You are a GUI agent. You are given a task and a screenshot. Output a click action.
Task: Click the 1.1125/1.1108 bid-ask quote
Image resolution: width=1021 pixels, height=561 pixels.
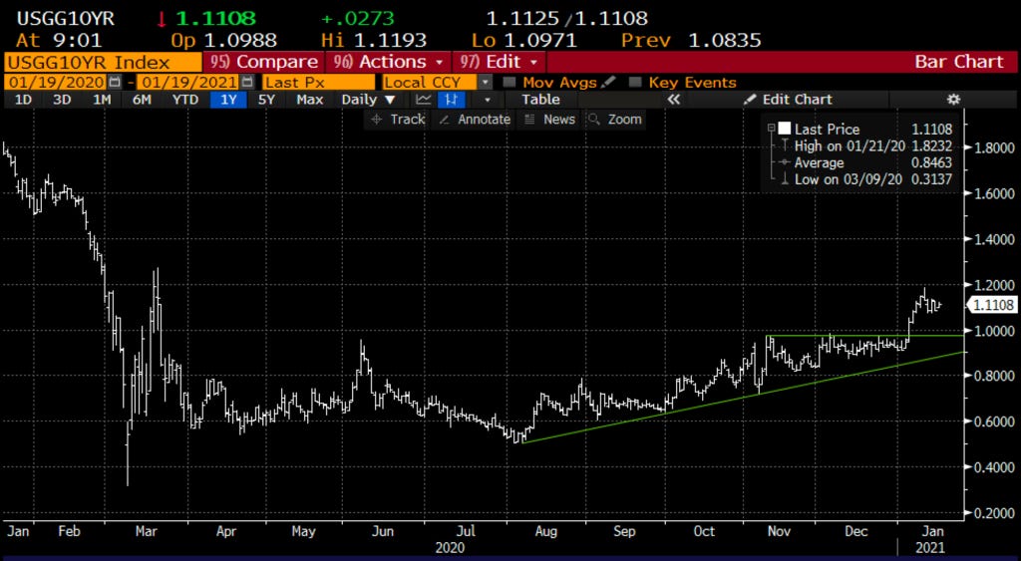click(566, 19)
